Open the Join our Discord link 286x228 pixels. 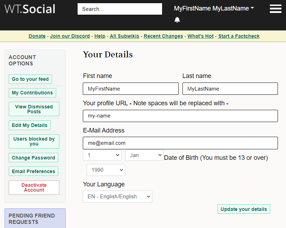point(70,36)
